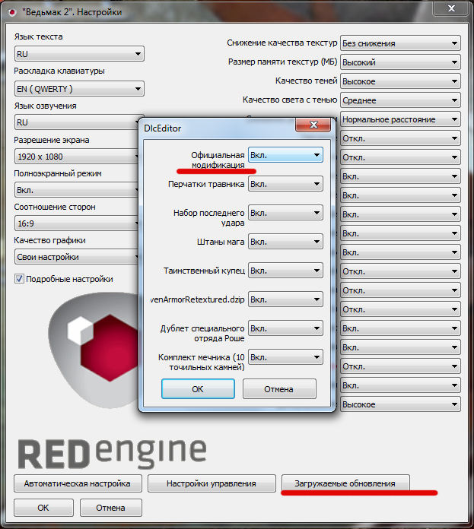Open the Соотношение сторон 16:9 dropdown
The height and width of the screenshot is (529, 474).
(77, 223)
